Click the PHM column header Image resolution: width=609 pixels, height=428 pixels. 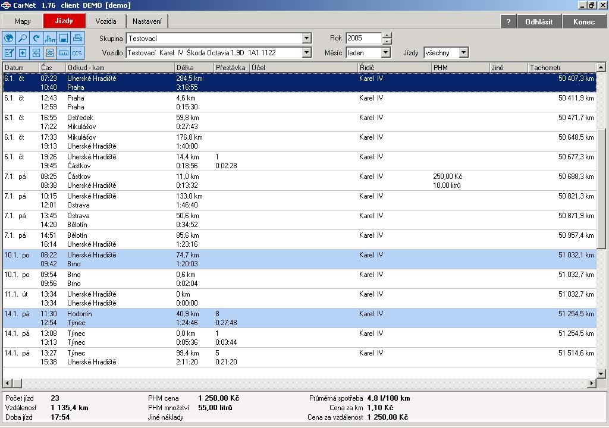(x=460, y=68)
